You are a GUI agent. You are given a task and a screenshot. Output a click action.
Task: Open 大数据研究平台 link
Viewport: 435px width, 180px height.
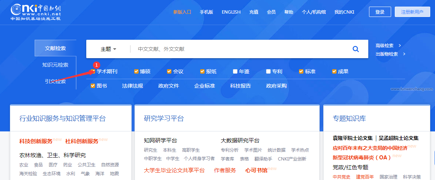point(240,140)
